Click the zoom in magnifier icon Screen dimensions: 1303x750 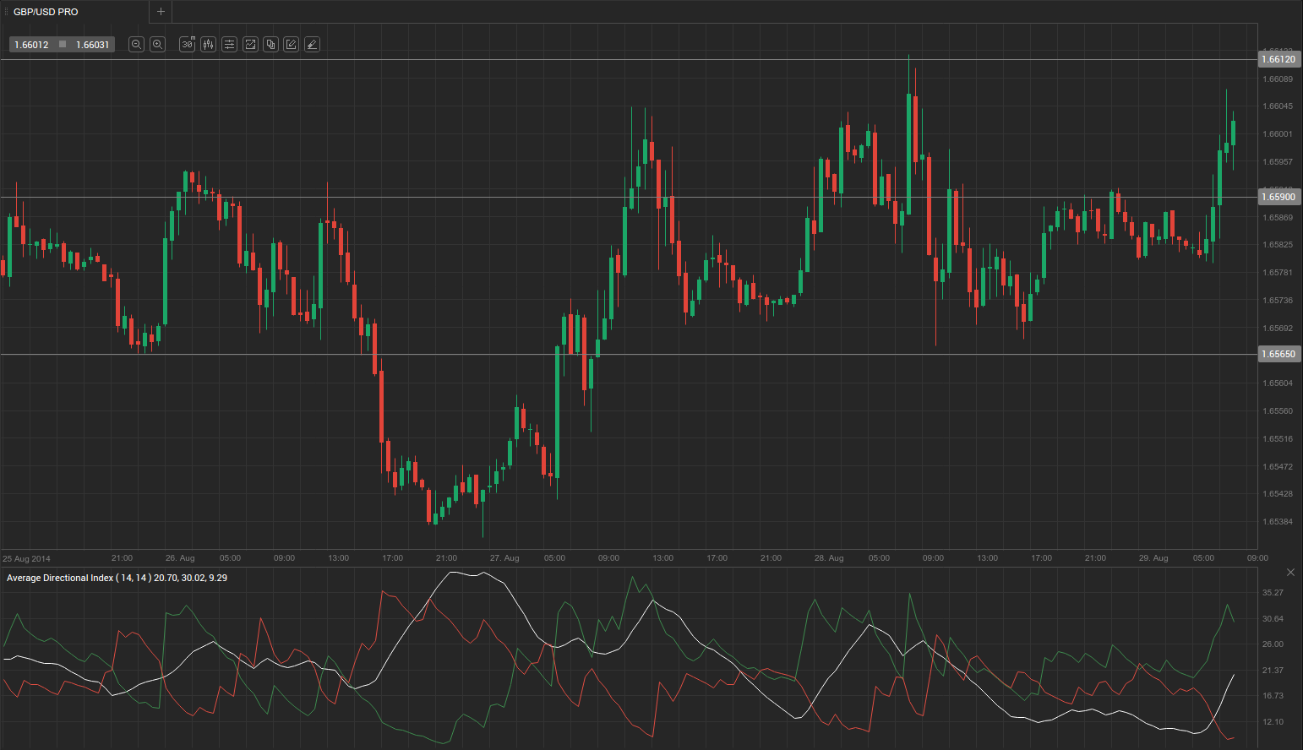pos(157,45)
